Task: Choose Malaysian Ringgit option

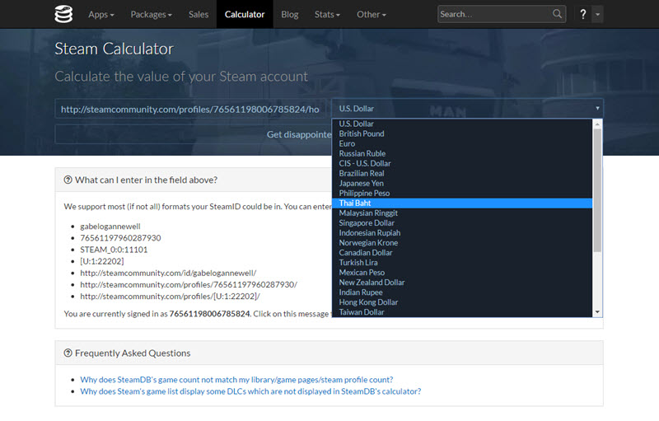Action: coord(462,213)
